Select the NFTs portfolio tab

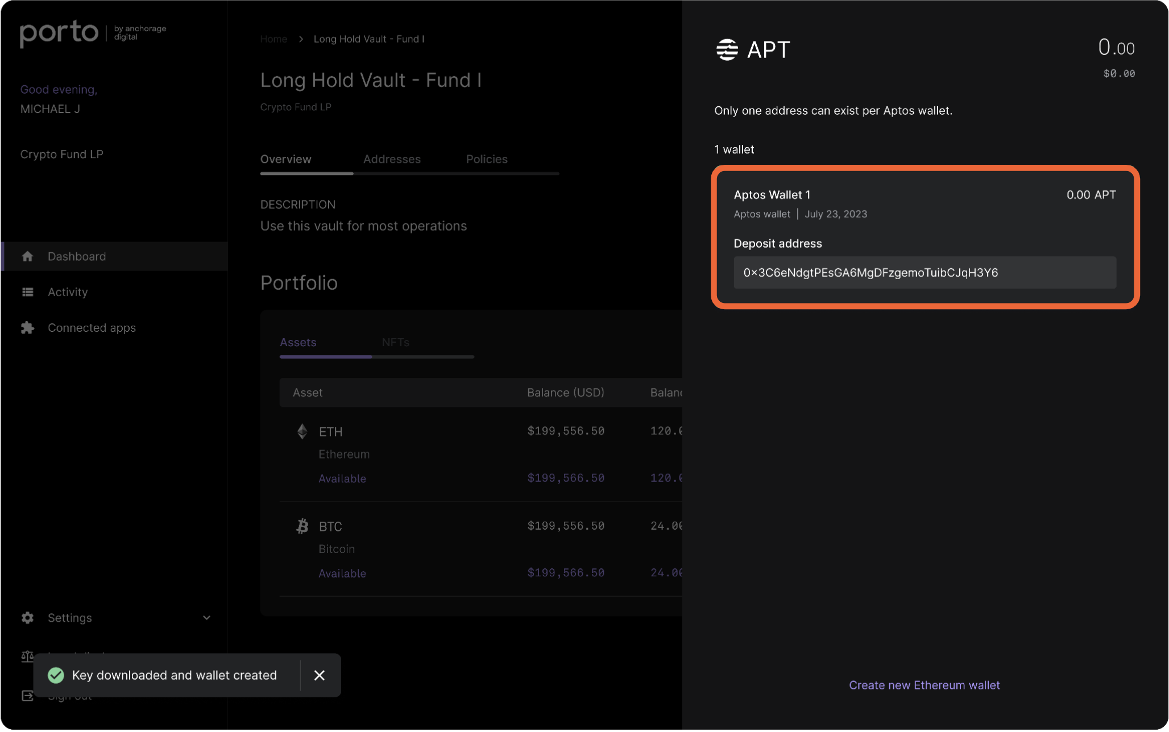click(396, 342)
